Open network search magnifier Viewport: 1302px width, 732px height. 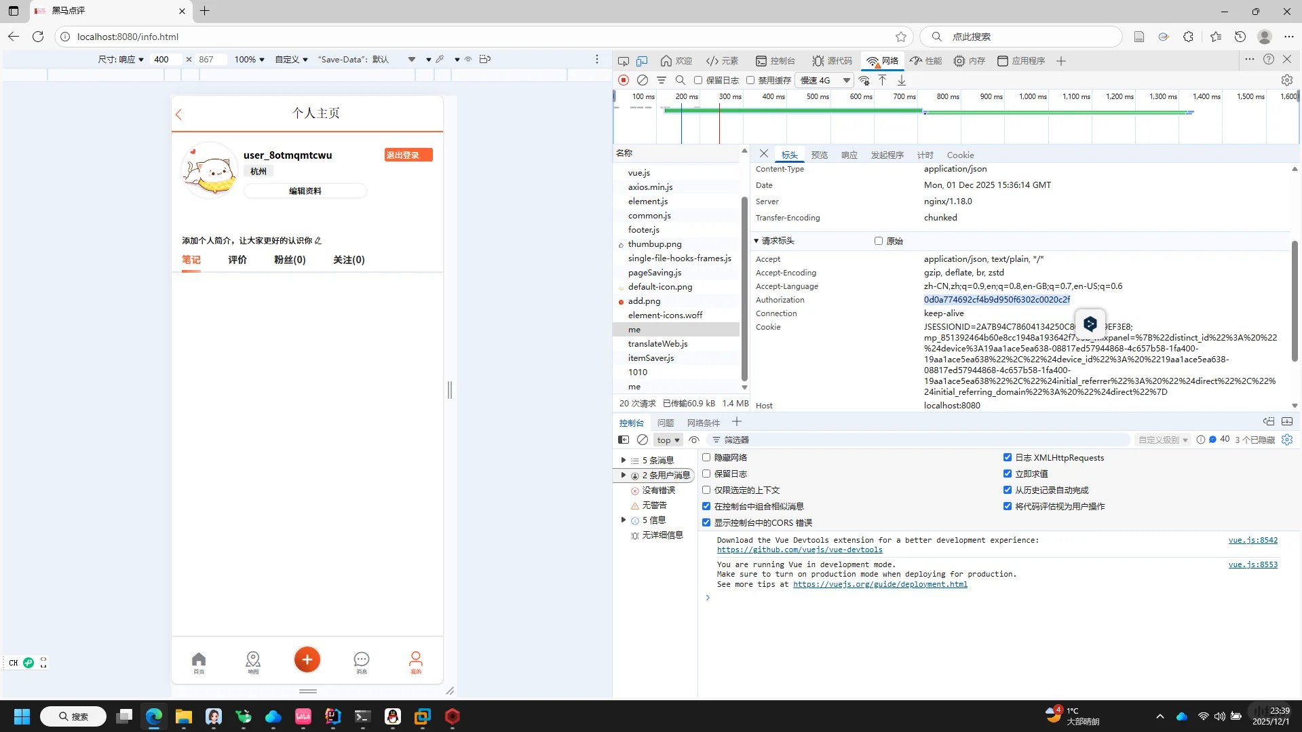pyautogui.click(x=681, y=80)
